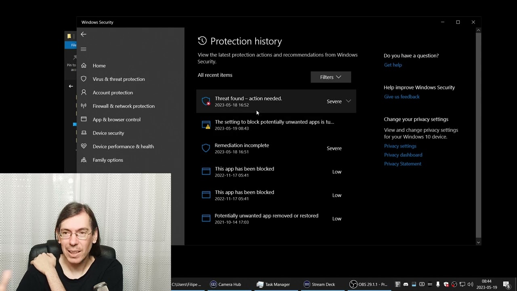This screenshot has height=291, width=517.
Task: Click the vertical scrollbar in Protection history
Action: tap(478, 135)
